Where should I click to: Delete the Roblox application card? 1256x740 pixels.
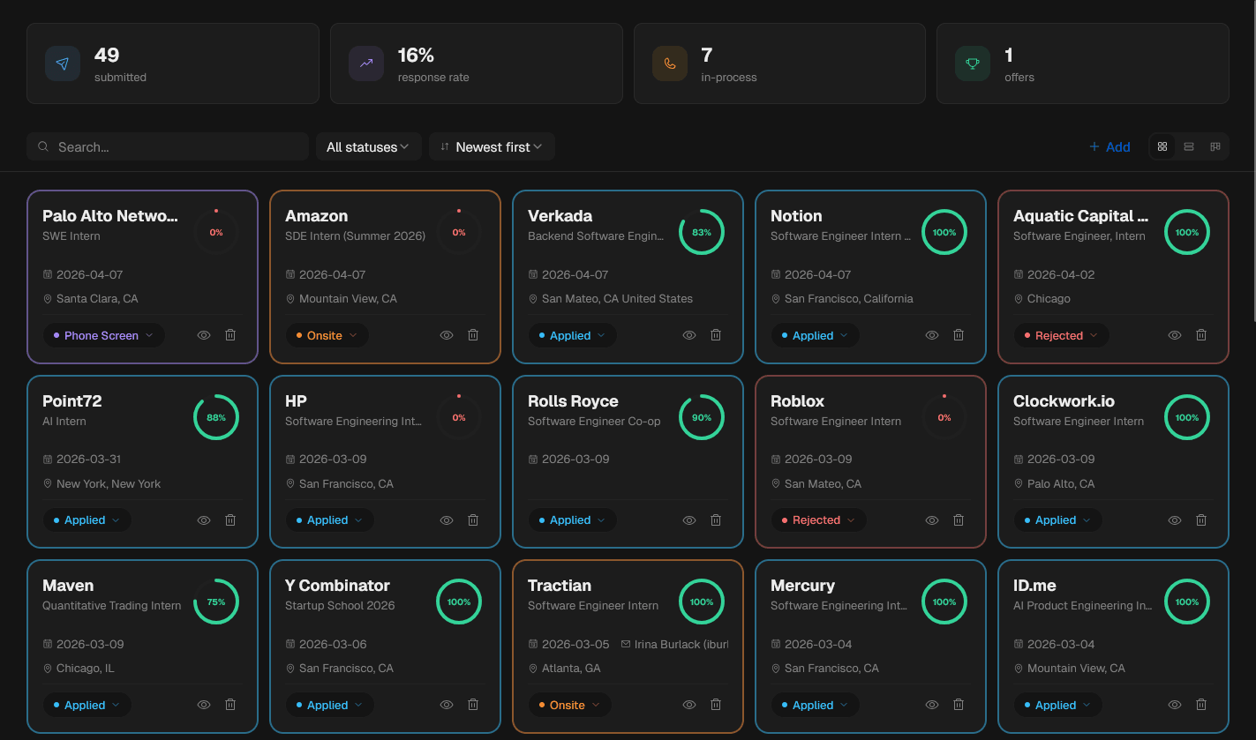tap(959, 520)
